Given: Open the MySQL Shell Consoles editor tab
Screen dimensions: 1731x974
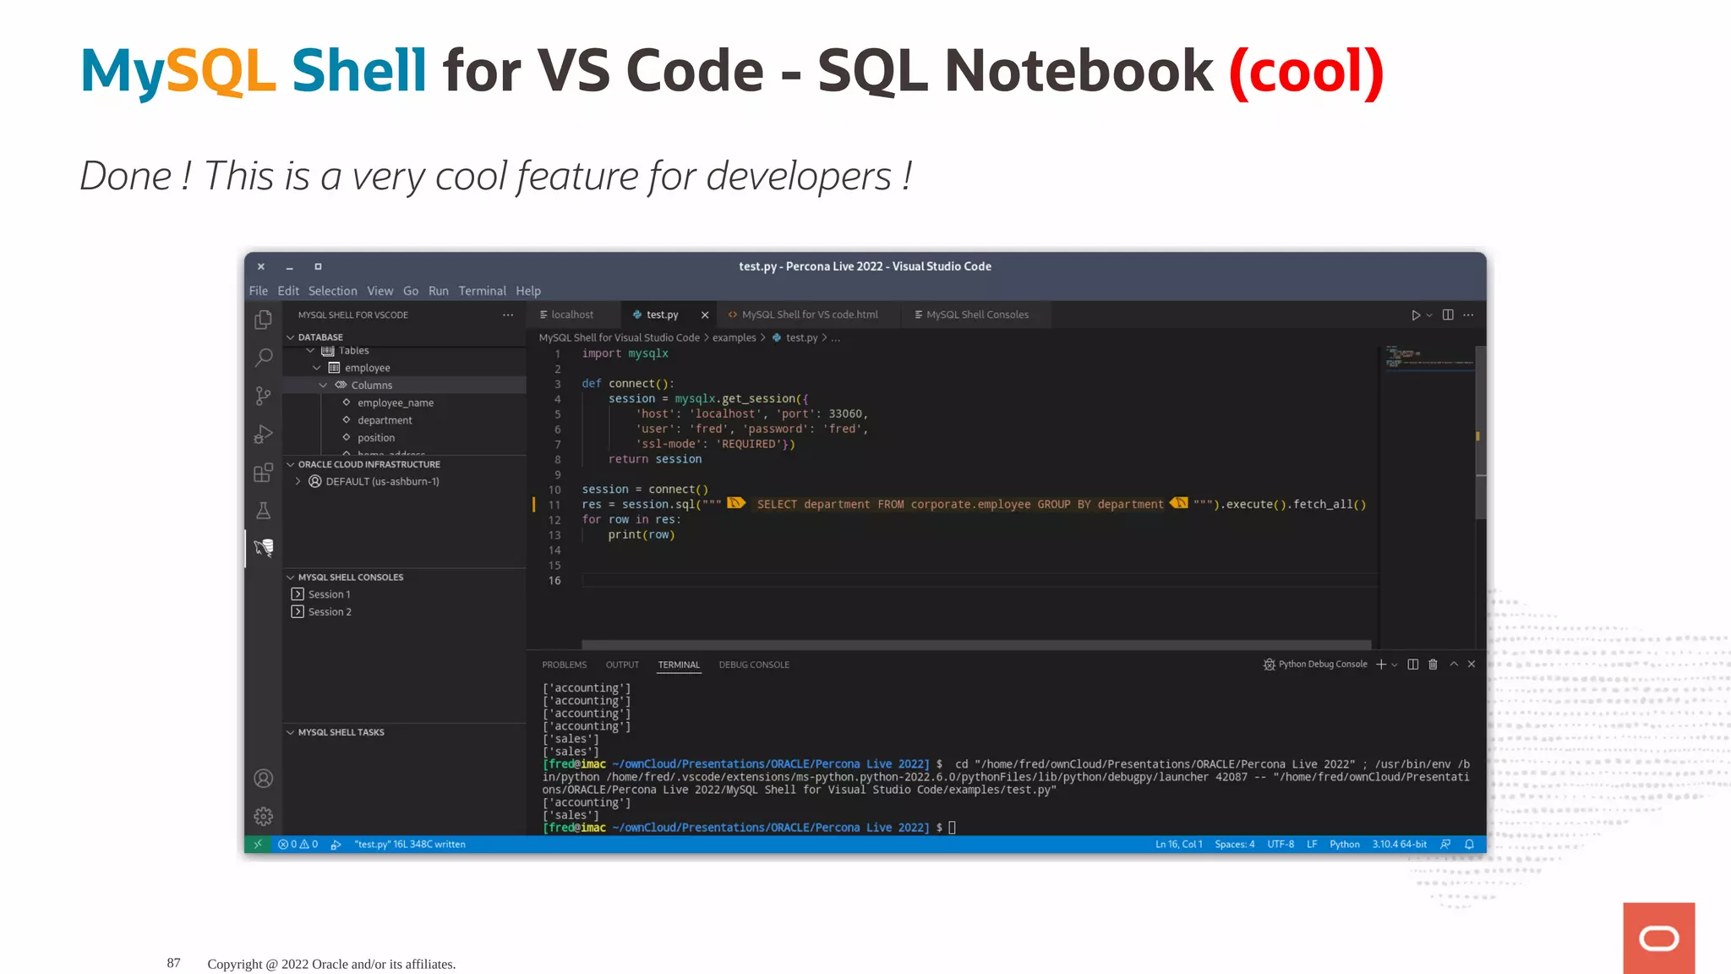Looking at the screenshot, I should [x=976, y=315].
